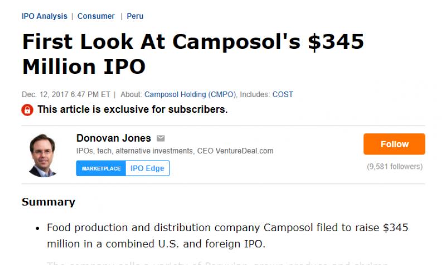This screenshot has width=446, height=265.
Task: Click the COST ticker link
Action: tap(283, 94)
